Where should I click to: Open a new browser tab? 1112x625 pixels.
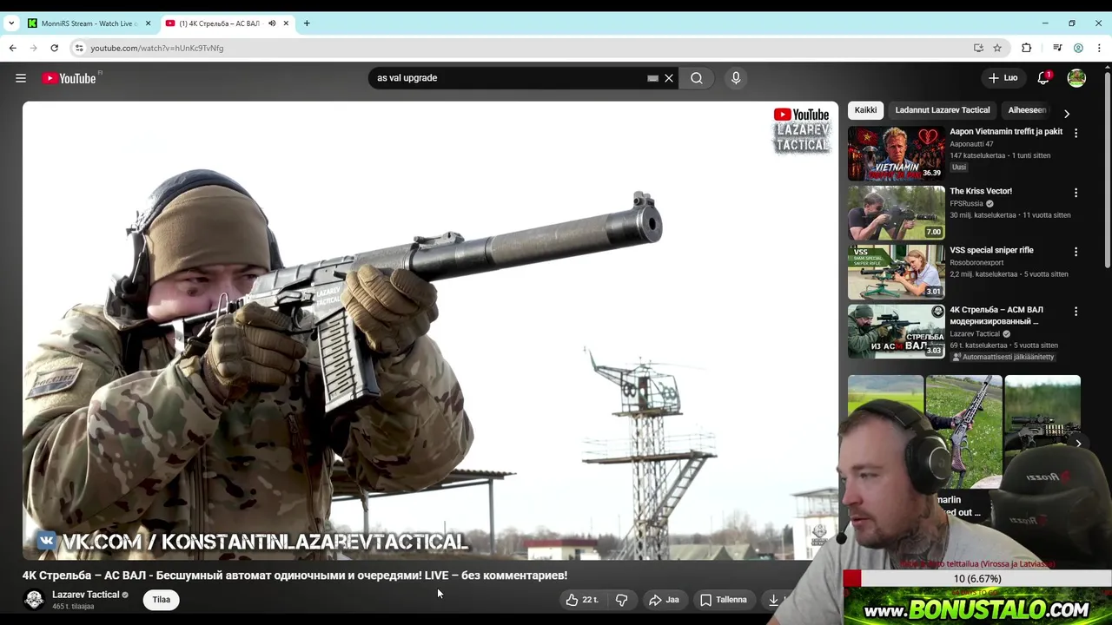[x=307, y=23]
